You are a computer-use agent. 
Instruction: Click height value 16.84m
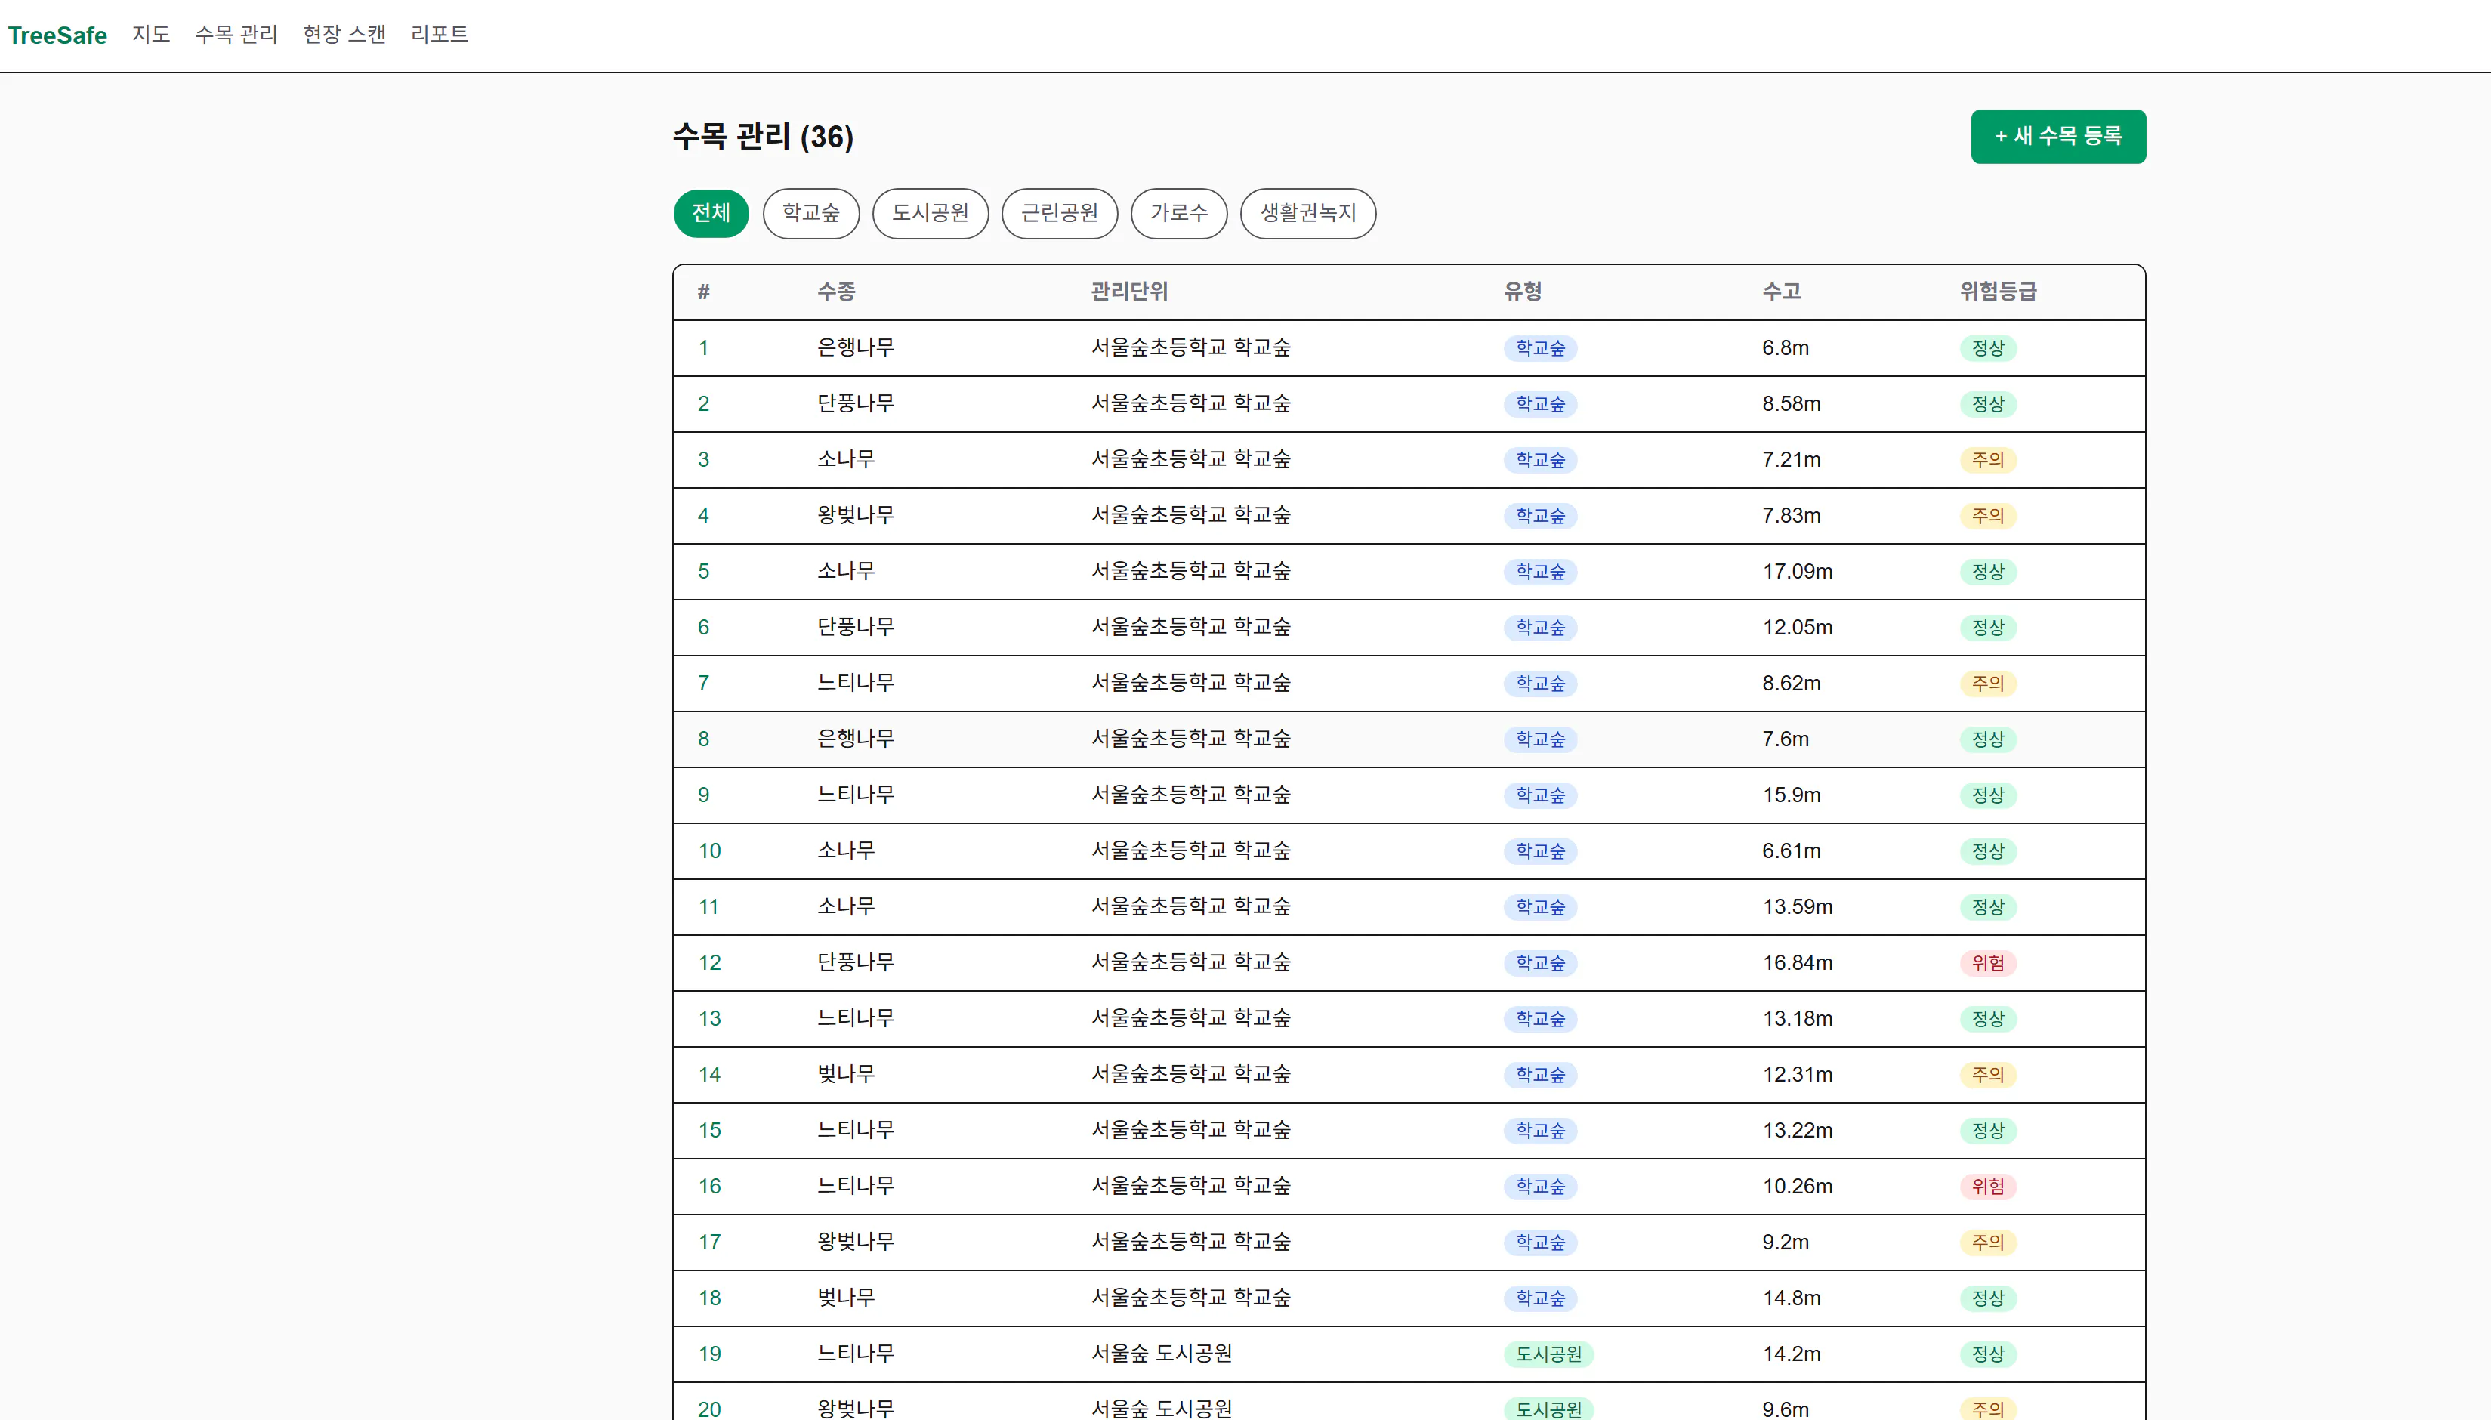point(1797,962)
